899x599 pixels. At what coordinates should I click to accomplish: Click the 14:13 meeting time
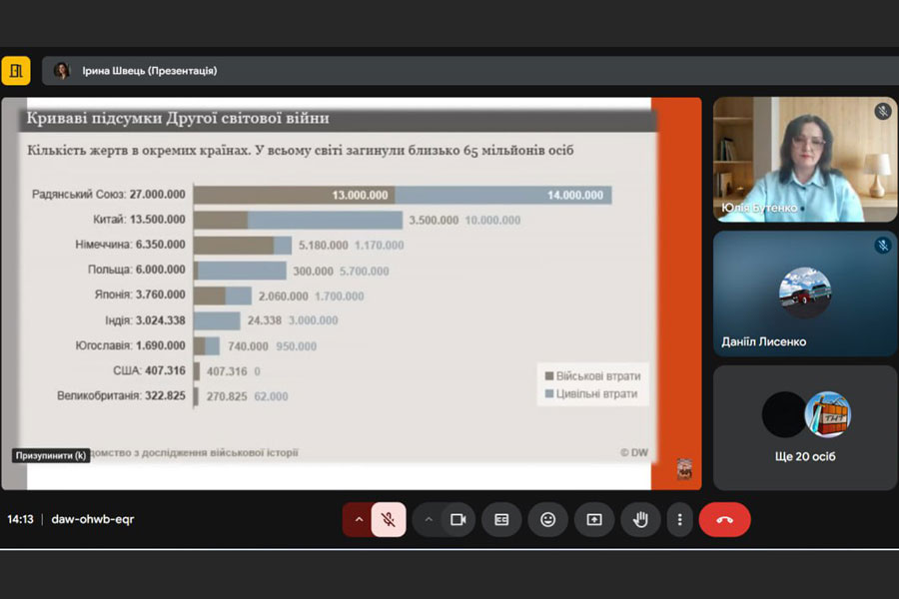(x=21, y=519)
